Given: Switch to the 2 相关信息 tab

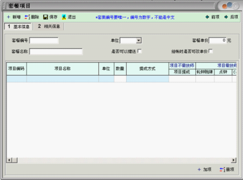Looking at the screenshot, I should [x=49, y=26].
